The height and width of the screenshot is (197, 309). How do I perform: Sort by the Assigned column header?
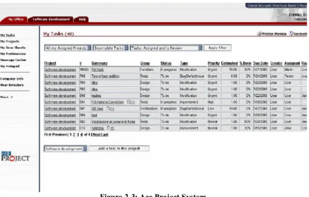[x=292, y=63]
